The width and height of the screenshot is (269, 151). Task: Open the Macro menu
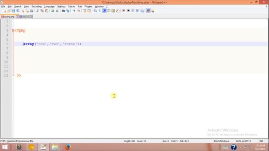tap(71, 7)
